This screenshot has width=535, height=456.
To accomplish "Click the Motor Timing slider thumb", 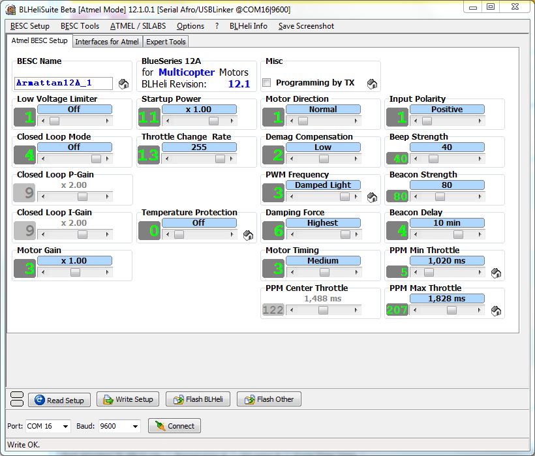I will [x=323, y=273].
